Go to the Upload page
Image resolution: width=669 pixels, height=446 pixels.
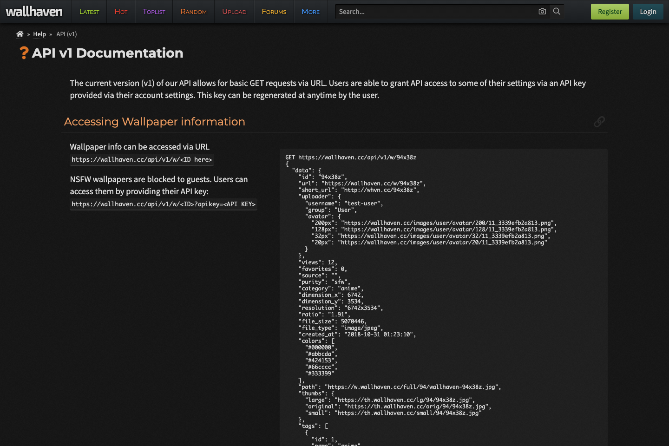click(234, 12)
